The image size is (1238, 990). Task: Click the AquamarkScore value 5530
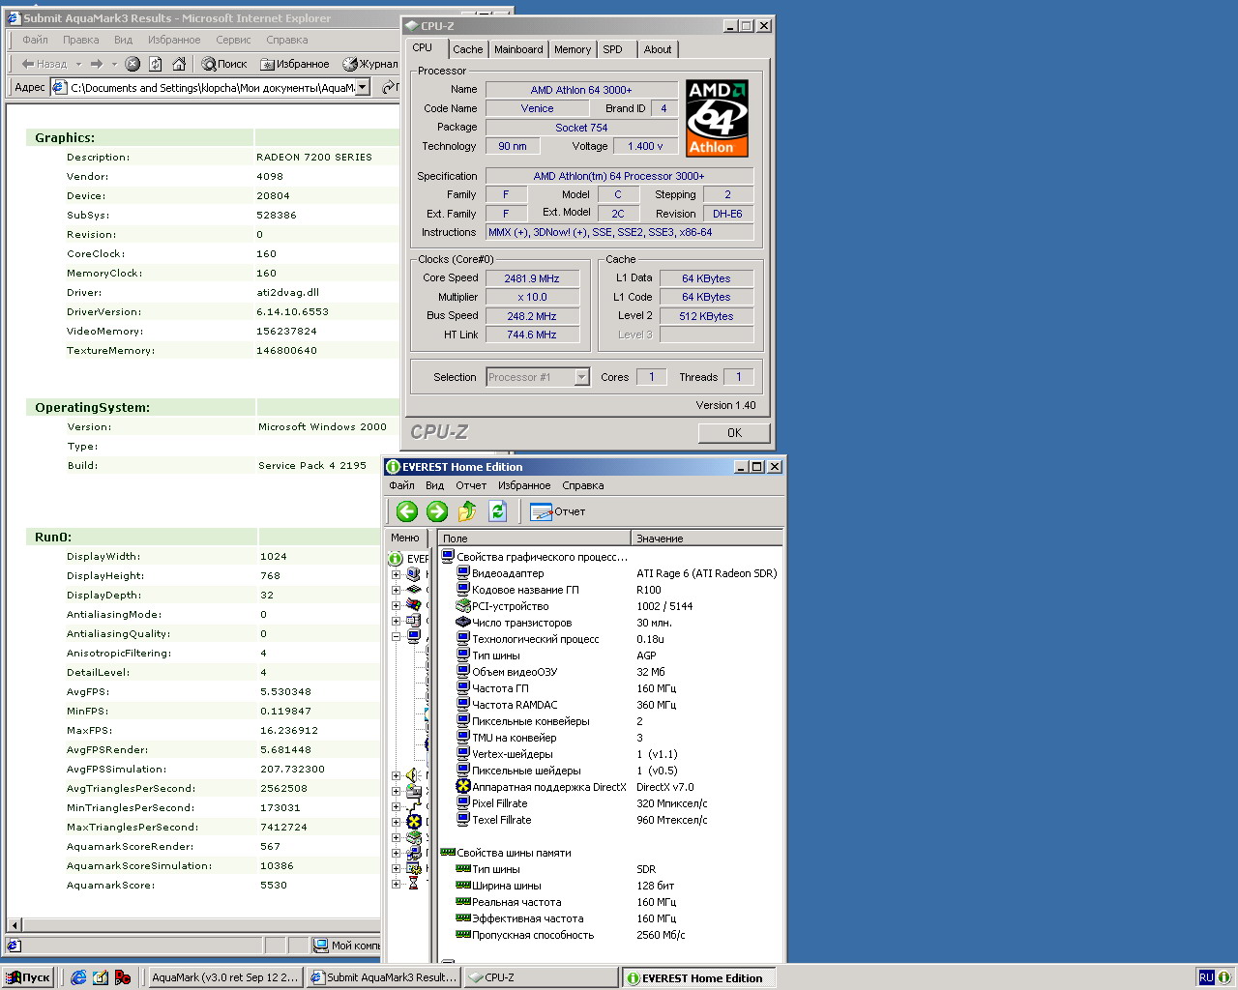(274, 885)
